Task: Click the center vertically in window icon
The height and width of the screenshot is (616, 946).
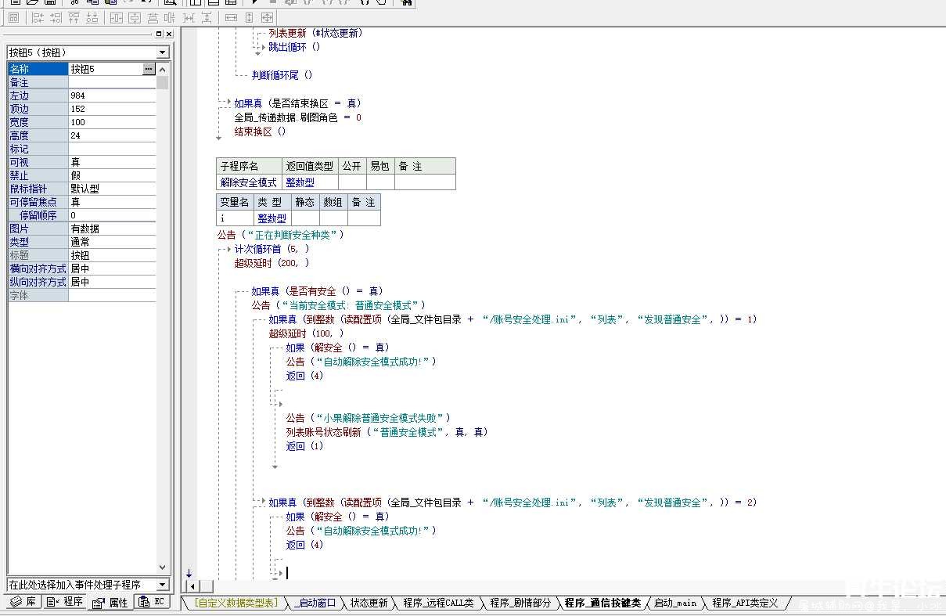Action: [134, 17]
